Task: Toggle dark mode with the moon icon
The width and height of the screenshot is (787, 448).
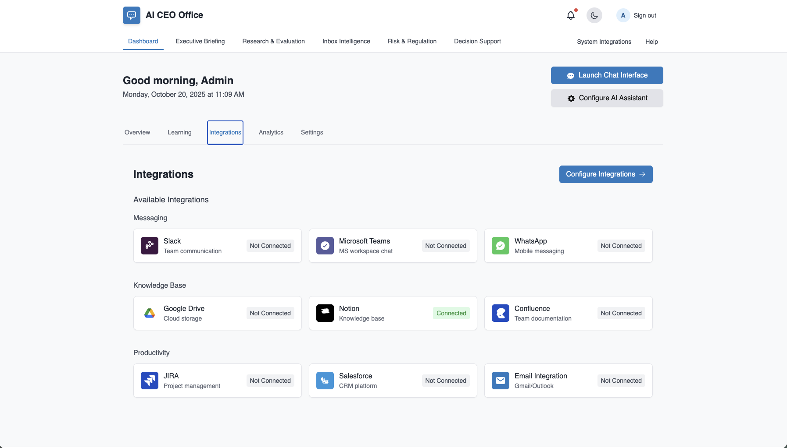Action: pos(594,15)
